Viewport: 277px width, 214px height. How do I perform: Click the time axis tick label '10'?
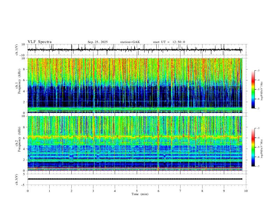pos(246,191)
